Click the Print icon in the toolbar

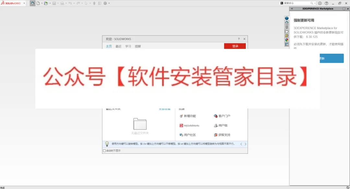point(62,3)
